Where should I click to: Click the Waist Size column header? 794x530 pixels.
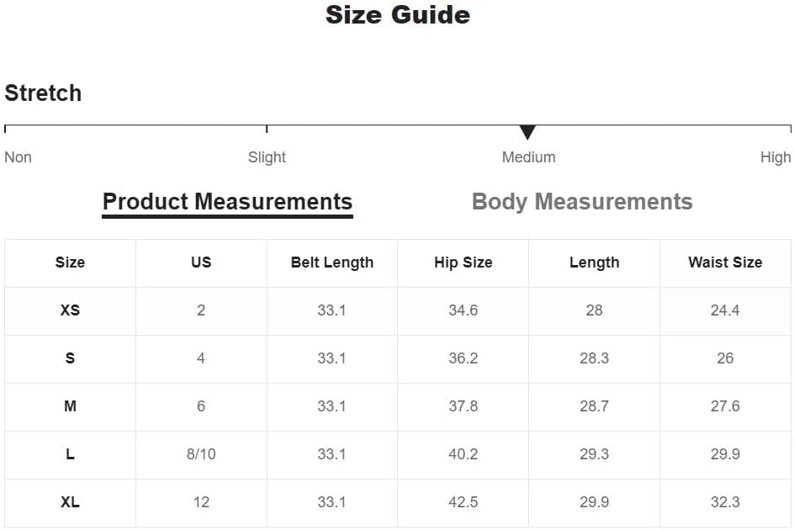coord(725,262)
